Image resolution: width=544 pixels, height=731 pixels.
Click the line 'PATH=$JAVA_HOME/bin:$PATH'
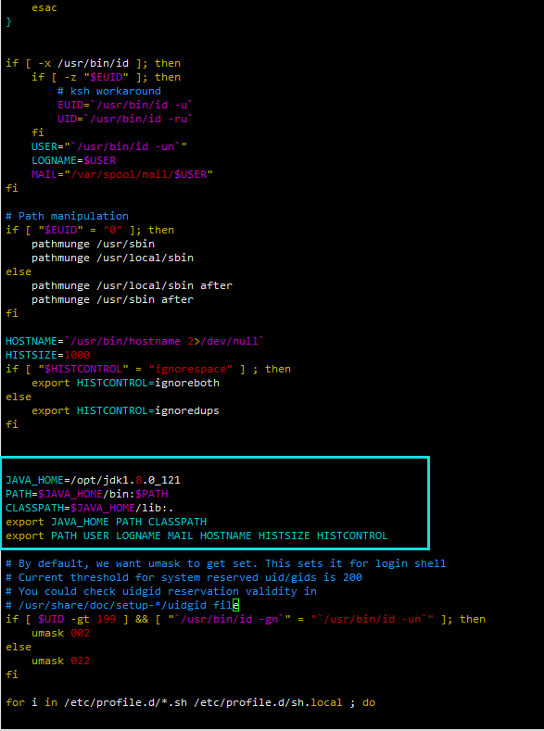[x=87, y=494]
